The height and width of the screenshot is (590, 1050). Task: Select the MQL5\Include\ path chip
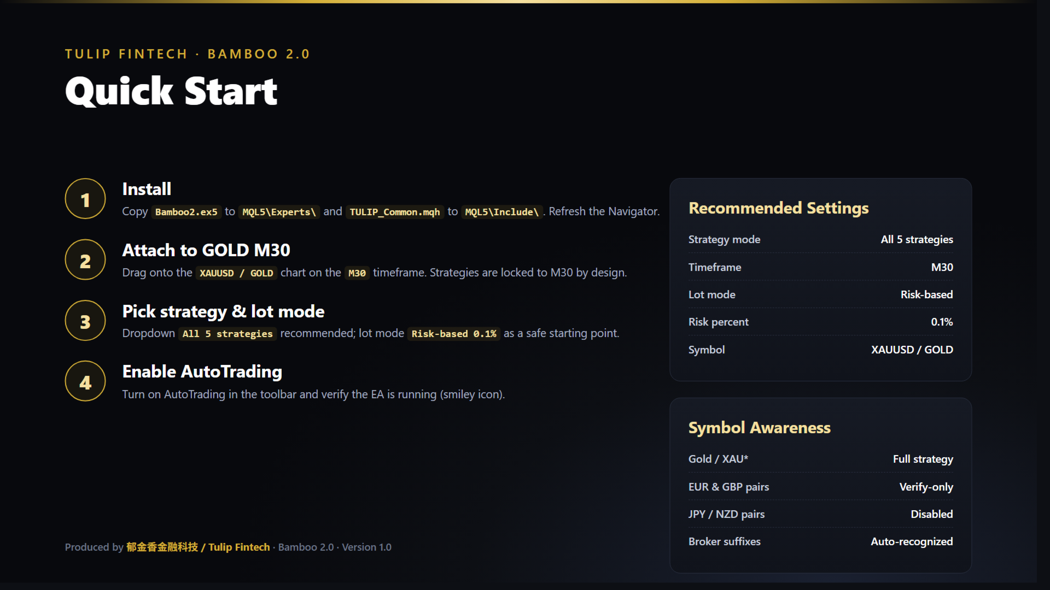(x=502, y=212)
